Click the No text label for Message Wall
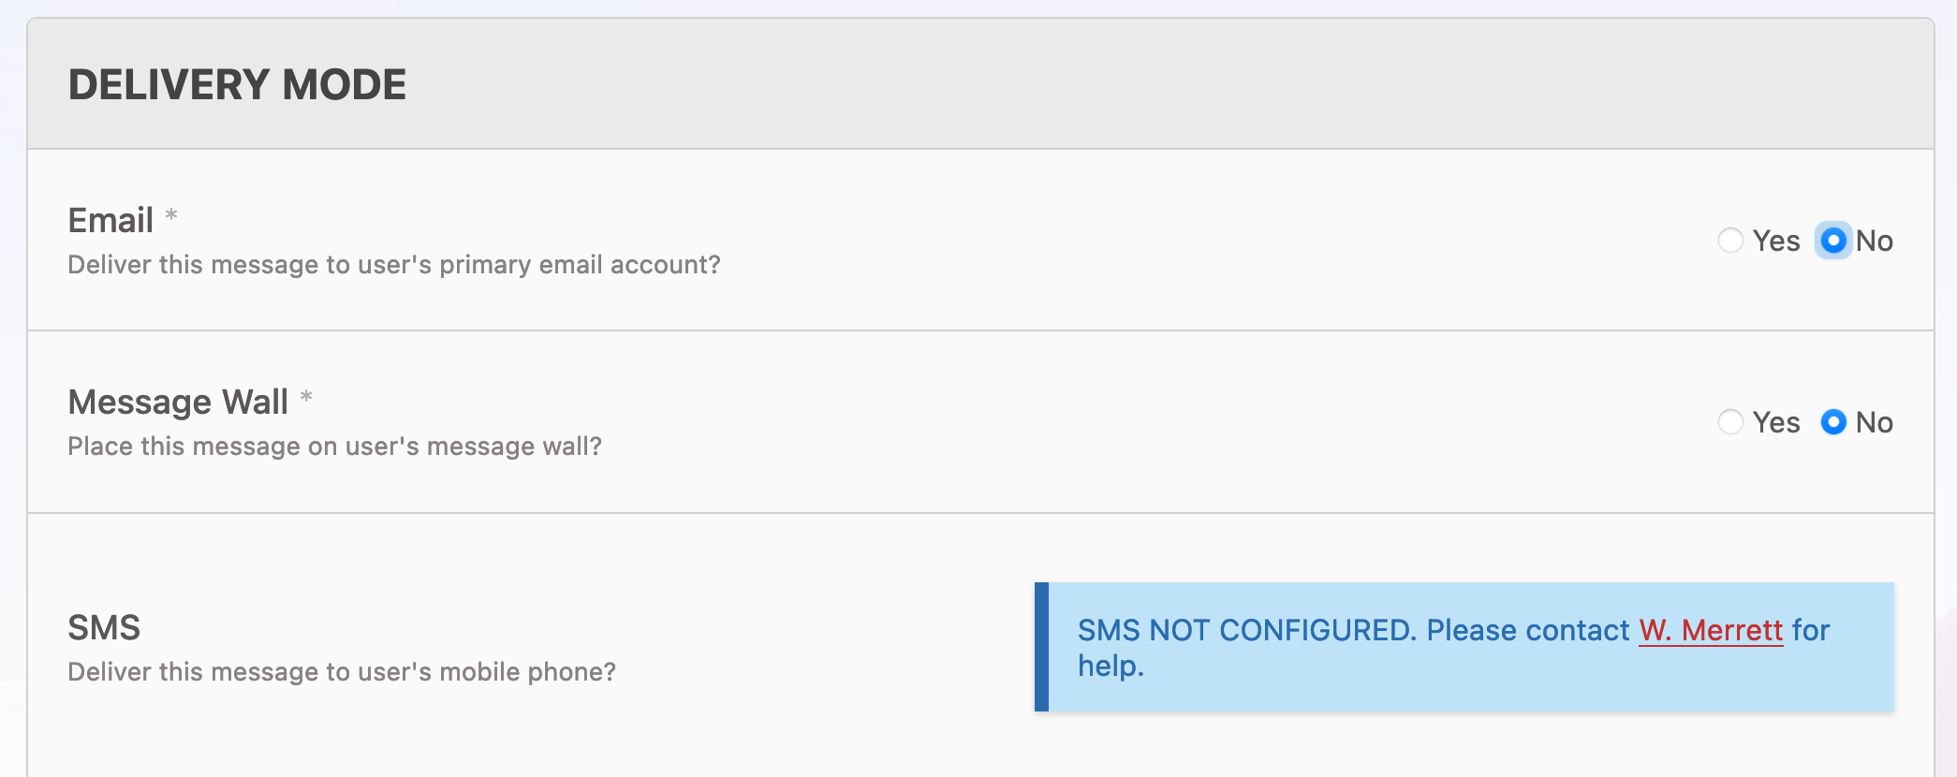This screenshot has height=777, width=1957. [x=1875, y=422]
